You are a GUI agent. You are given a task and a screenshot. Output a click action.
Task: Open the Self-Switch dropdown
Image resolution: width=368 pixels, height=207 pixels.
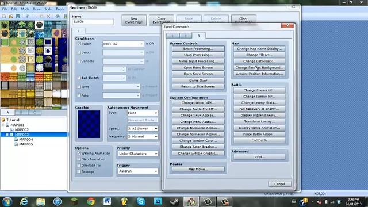point(114,78)
